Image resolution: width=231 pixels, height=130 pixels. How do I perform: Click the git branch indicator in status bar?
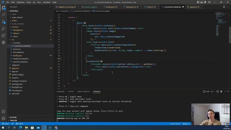pos(6,123)
